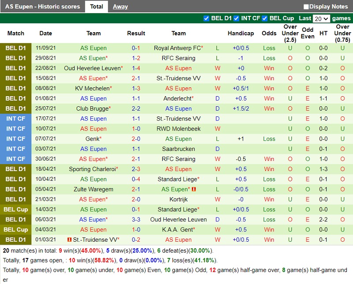Click the Odds column header
The height and width of the screenshot is (284, 353).
click(x=269, y=34)
